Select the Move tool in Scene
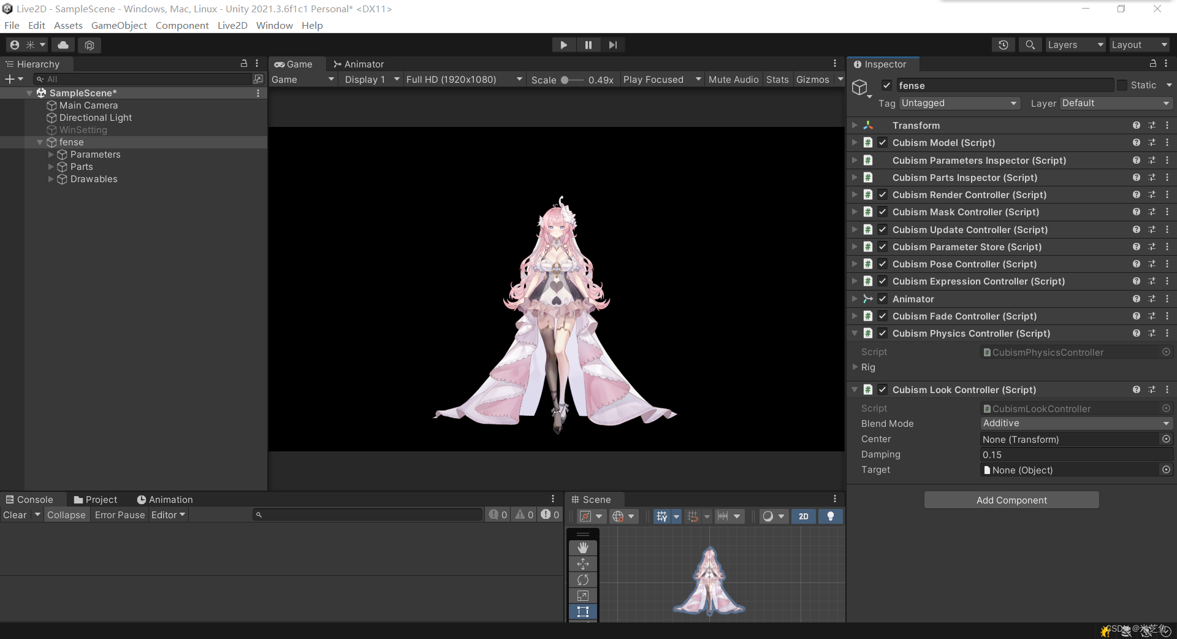The width and height of the screenshot is (1177, 639). coord(583,564)
